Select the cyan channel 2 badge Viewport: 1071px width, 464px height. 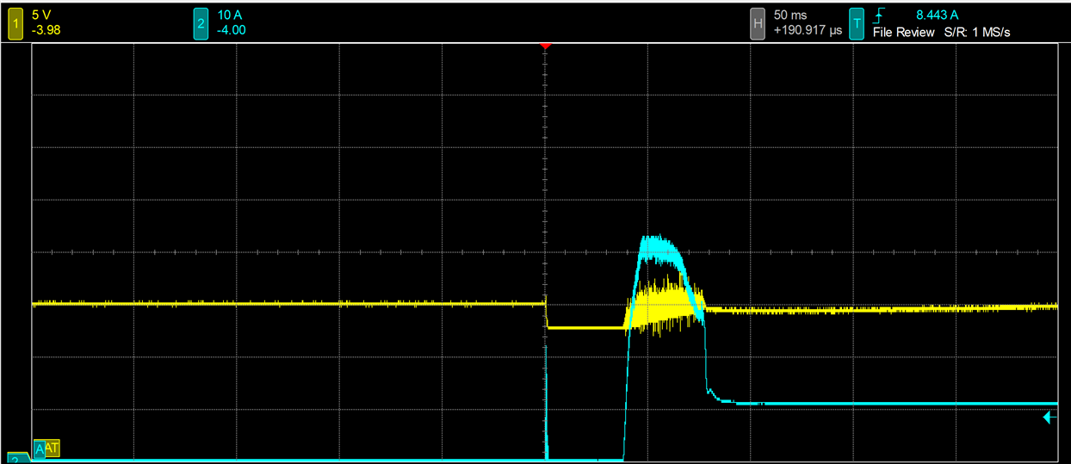(x=201, y=23)
